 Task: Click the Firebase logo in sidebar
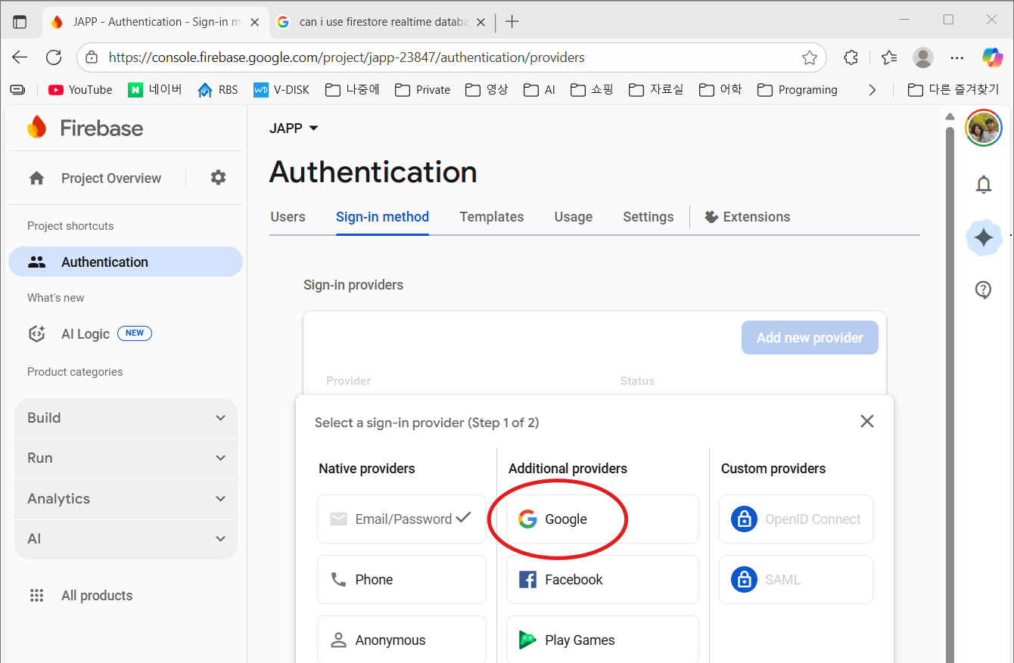pos(85,128)
